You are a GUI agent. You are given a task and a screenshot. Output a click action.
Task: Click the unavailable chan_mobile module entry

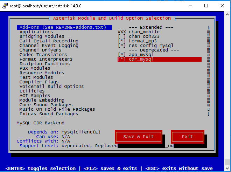tap(139, 32)
